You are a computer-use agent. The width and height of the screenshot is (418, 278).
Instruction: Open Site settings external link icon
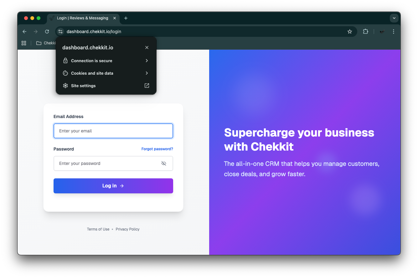pos(147,86)
